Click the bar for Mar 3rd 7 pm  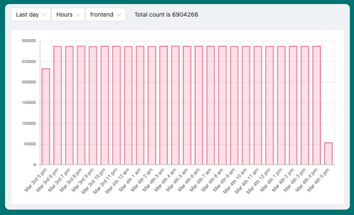(x=70, y=105)
